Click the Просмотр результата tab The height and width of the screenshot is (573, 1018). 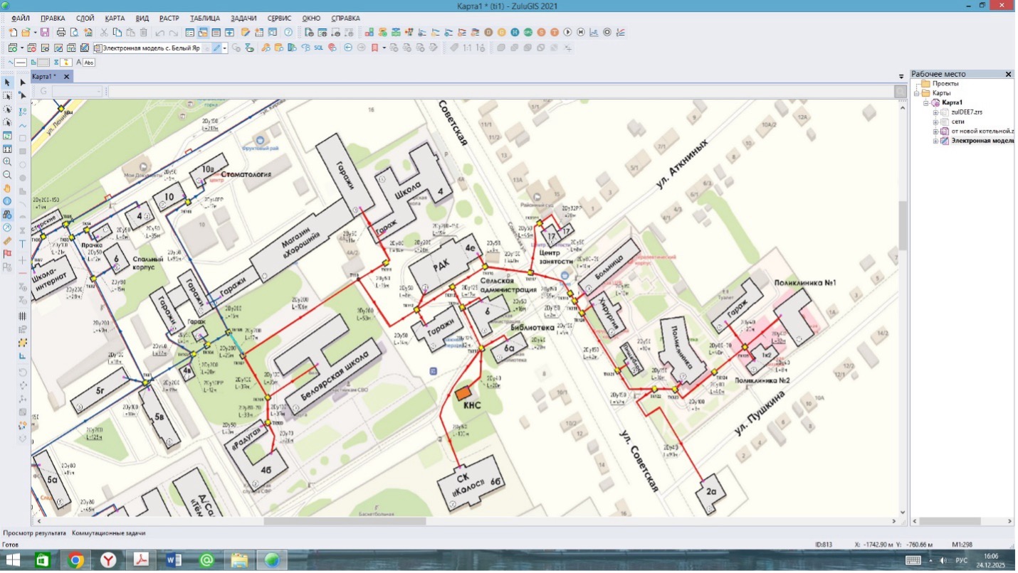point(34,532)
